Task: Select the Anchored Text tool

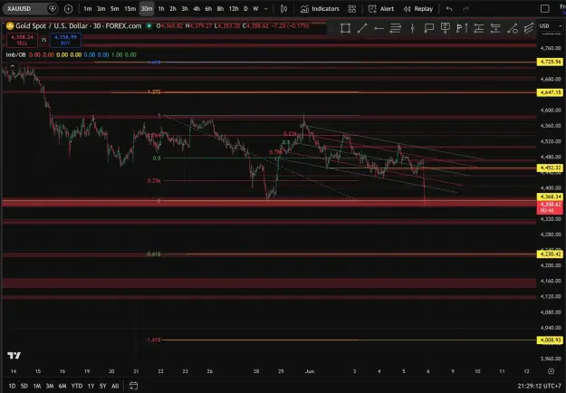Action: [x=446, y=28]
